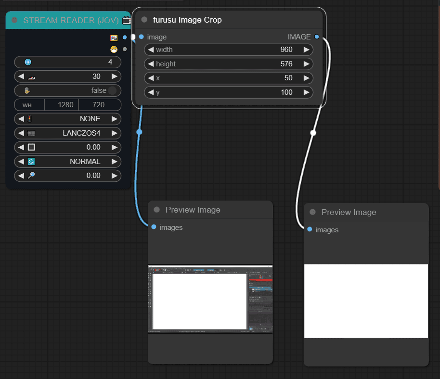
Task: Increase the crop x offset 50
Action: 307,78
